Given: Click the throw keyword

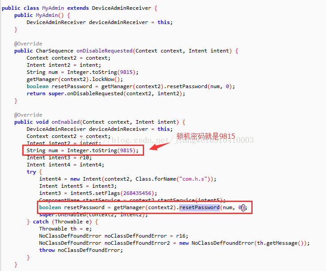Looking at the screenshot, I should point(47,250).
